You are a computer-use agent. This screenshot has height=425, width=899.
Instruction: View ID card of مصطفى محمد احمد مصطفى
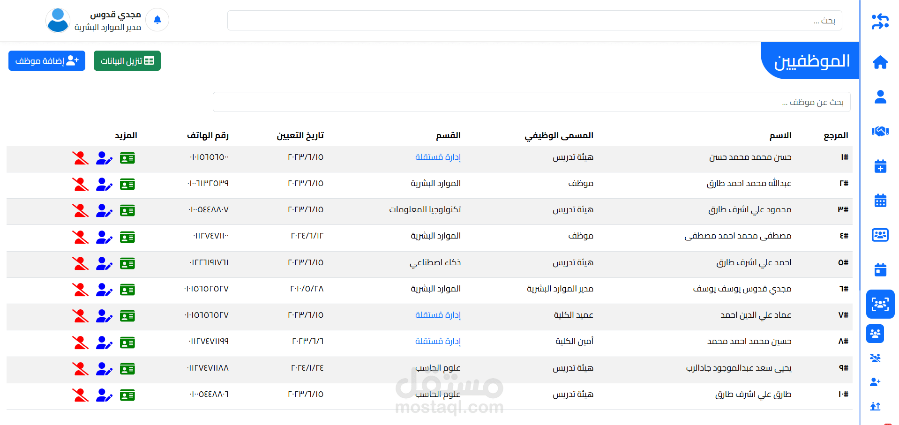(x=127, y=237)
